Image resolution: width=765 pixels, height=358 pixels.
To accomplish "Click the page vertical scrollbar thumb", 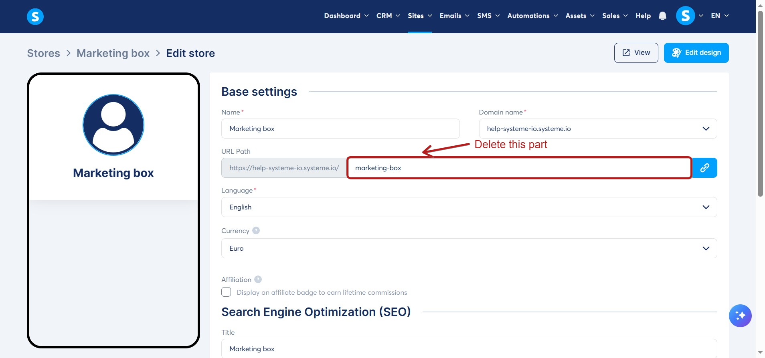I will point(760,103).
